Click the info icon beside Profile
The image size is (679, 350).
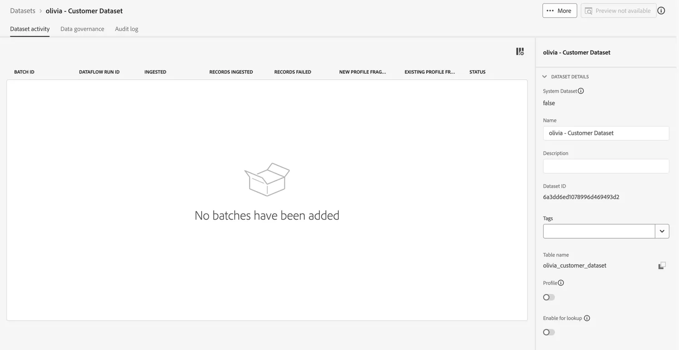[561, 283]
